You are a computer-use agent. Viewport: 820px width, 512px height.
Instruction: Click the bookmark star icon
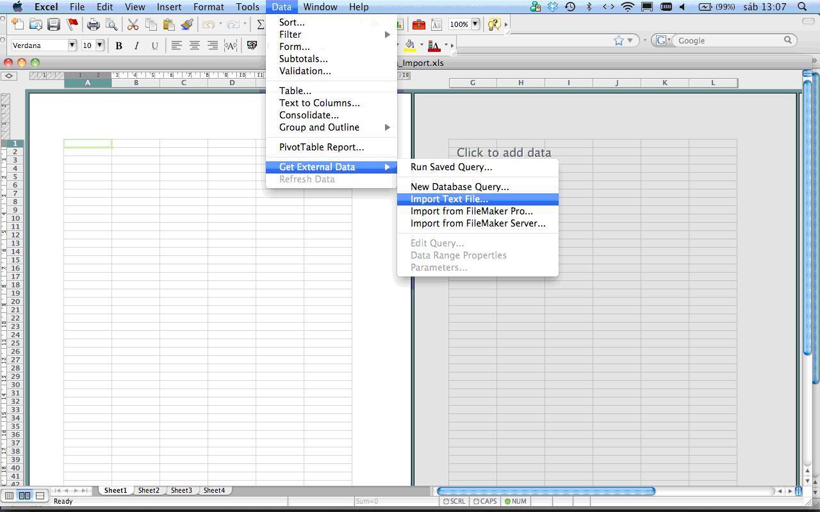click(619, 40)
